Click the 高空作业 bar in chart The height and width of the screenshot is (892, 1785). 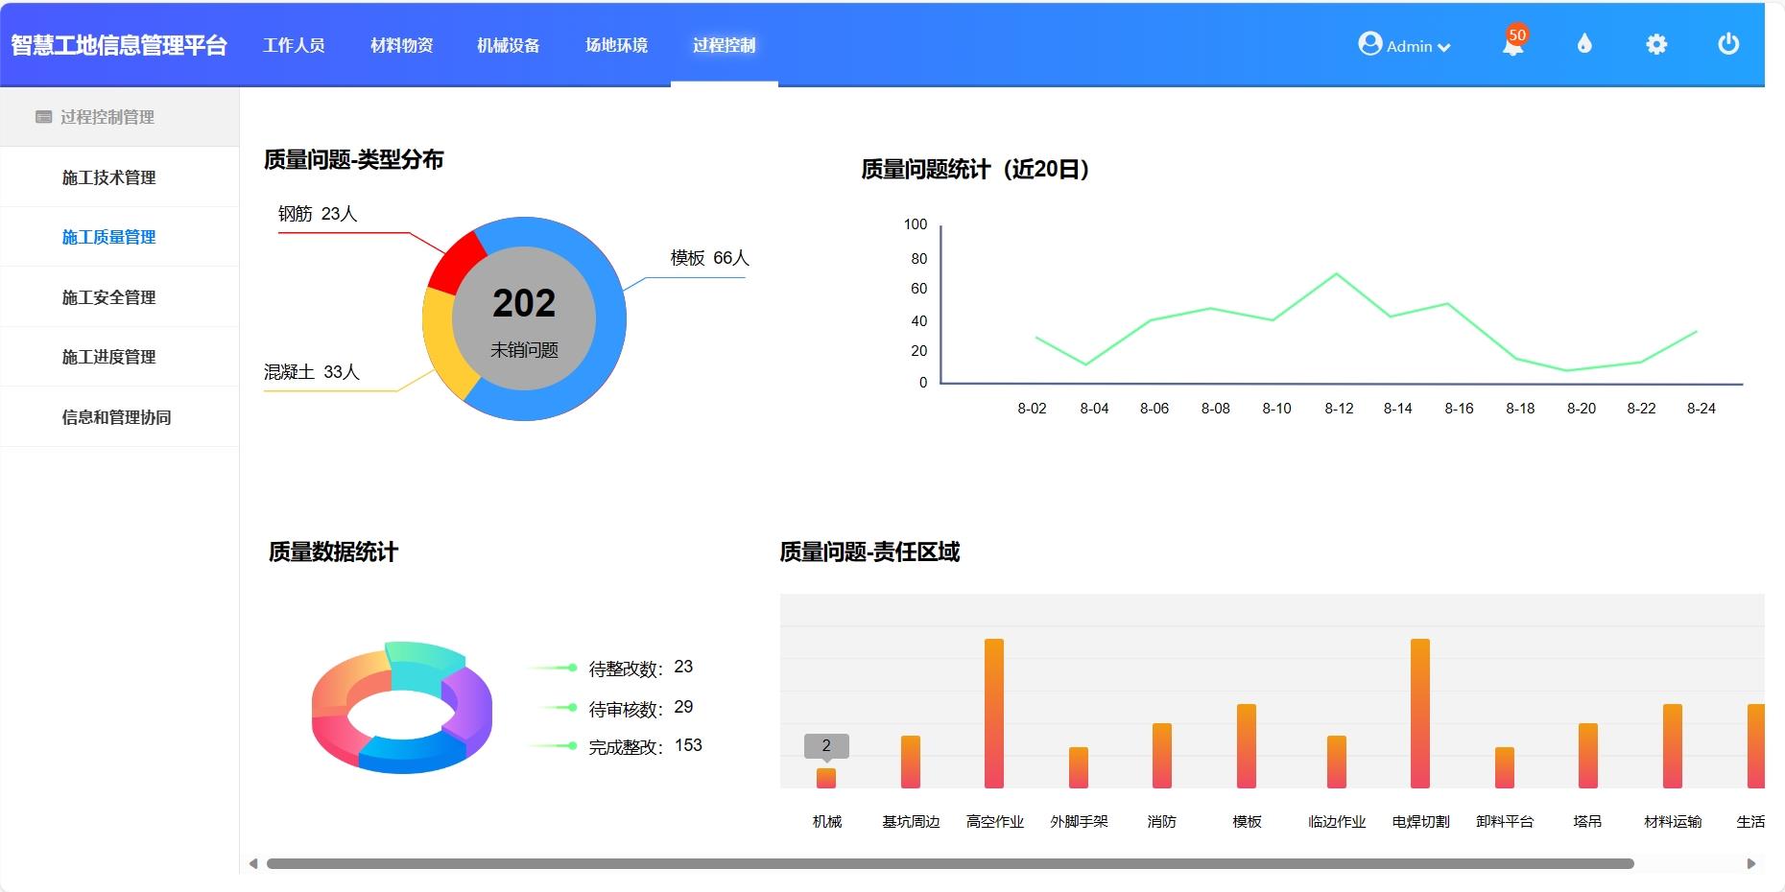(994, 714)
